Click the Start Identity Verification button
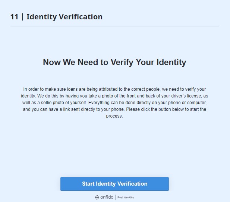Screen dimensions: 230x202 [114, 184]
